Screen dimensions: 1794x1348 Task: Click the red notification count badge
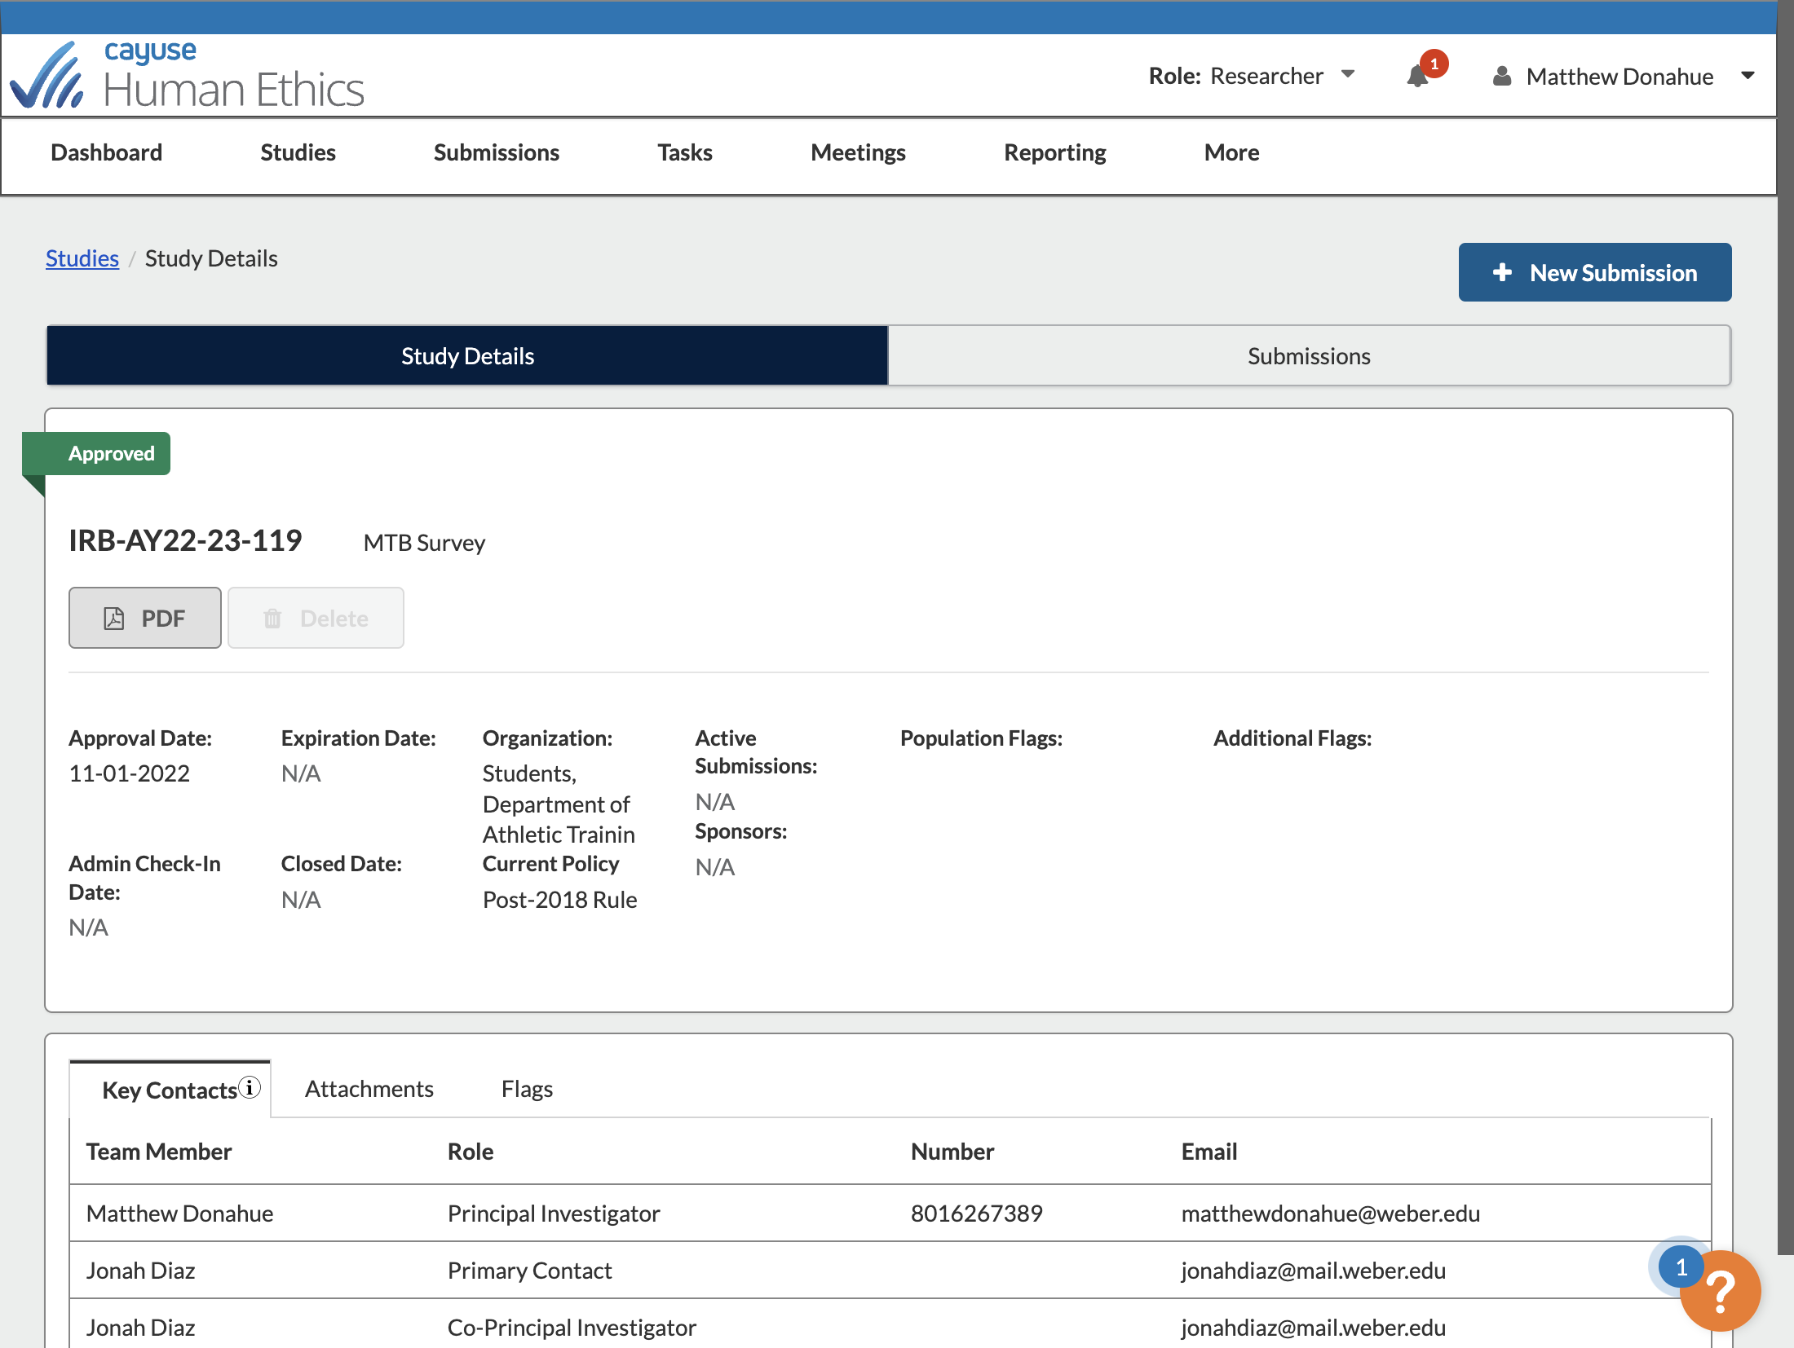(x=1434, y=64)
